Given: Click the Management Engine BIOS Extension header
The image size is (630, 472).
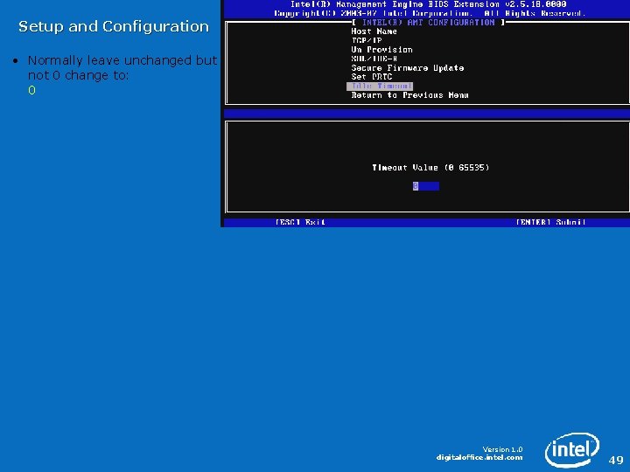Looking at the screenshot, I should tap(428, 4).
